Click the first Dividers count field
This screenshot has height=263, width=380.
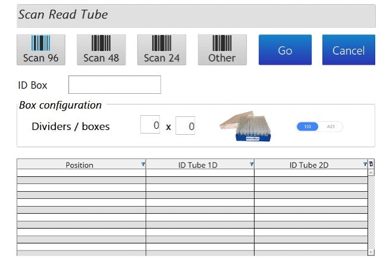coord(150,125)
